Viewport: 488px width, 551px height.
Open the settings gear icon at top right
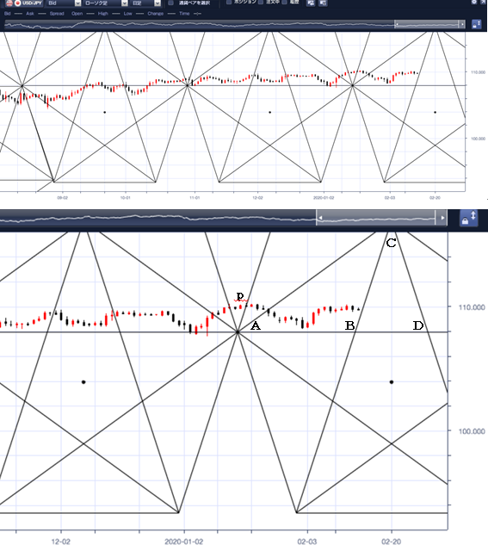tap(474, 2)
